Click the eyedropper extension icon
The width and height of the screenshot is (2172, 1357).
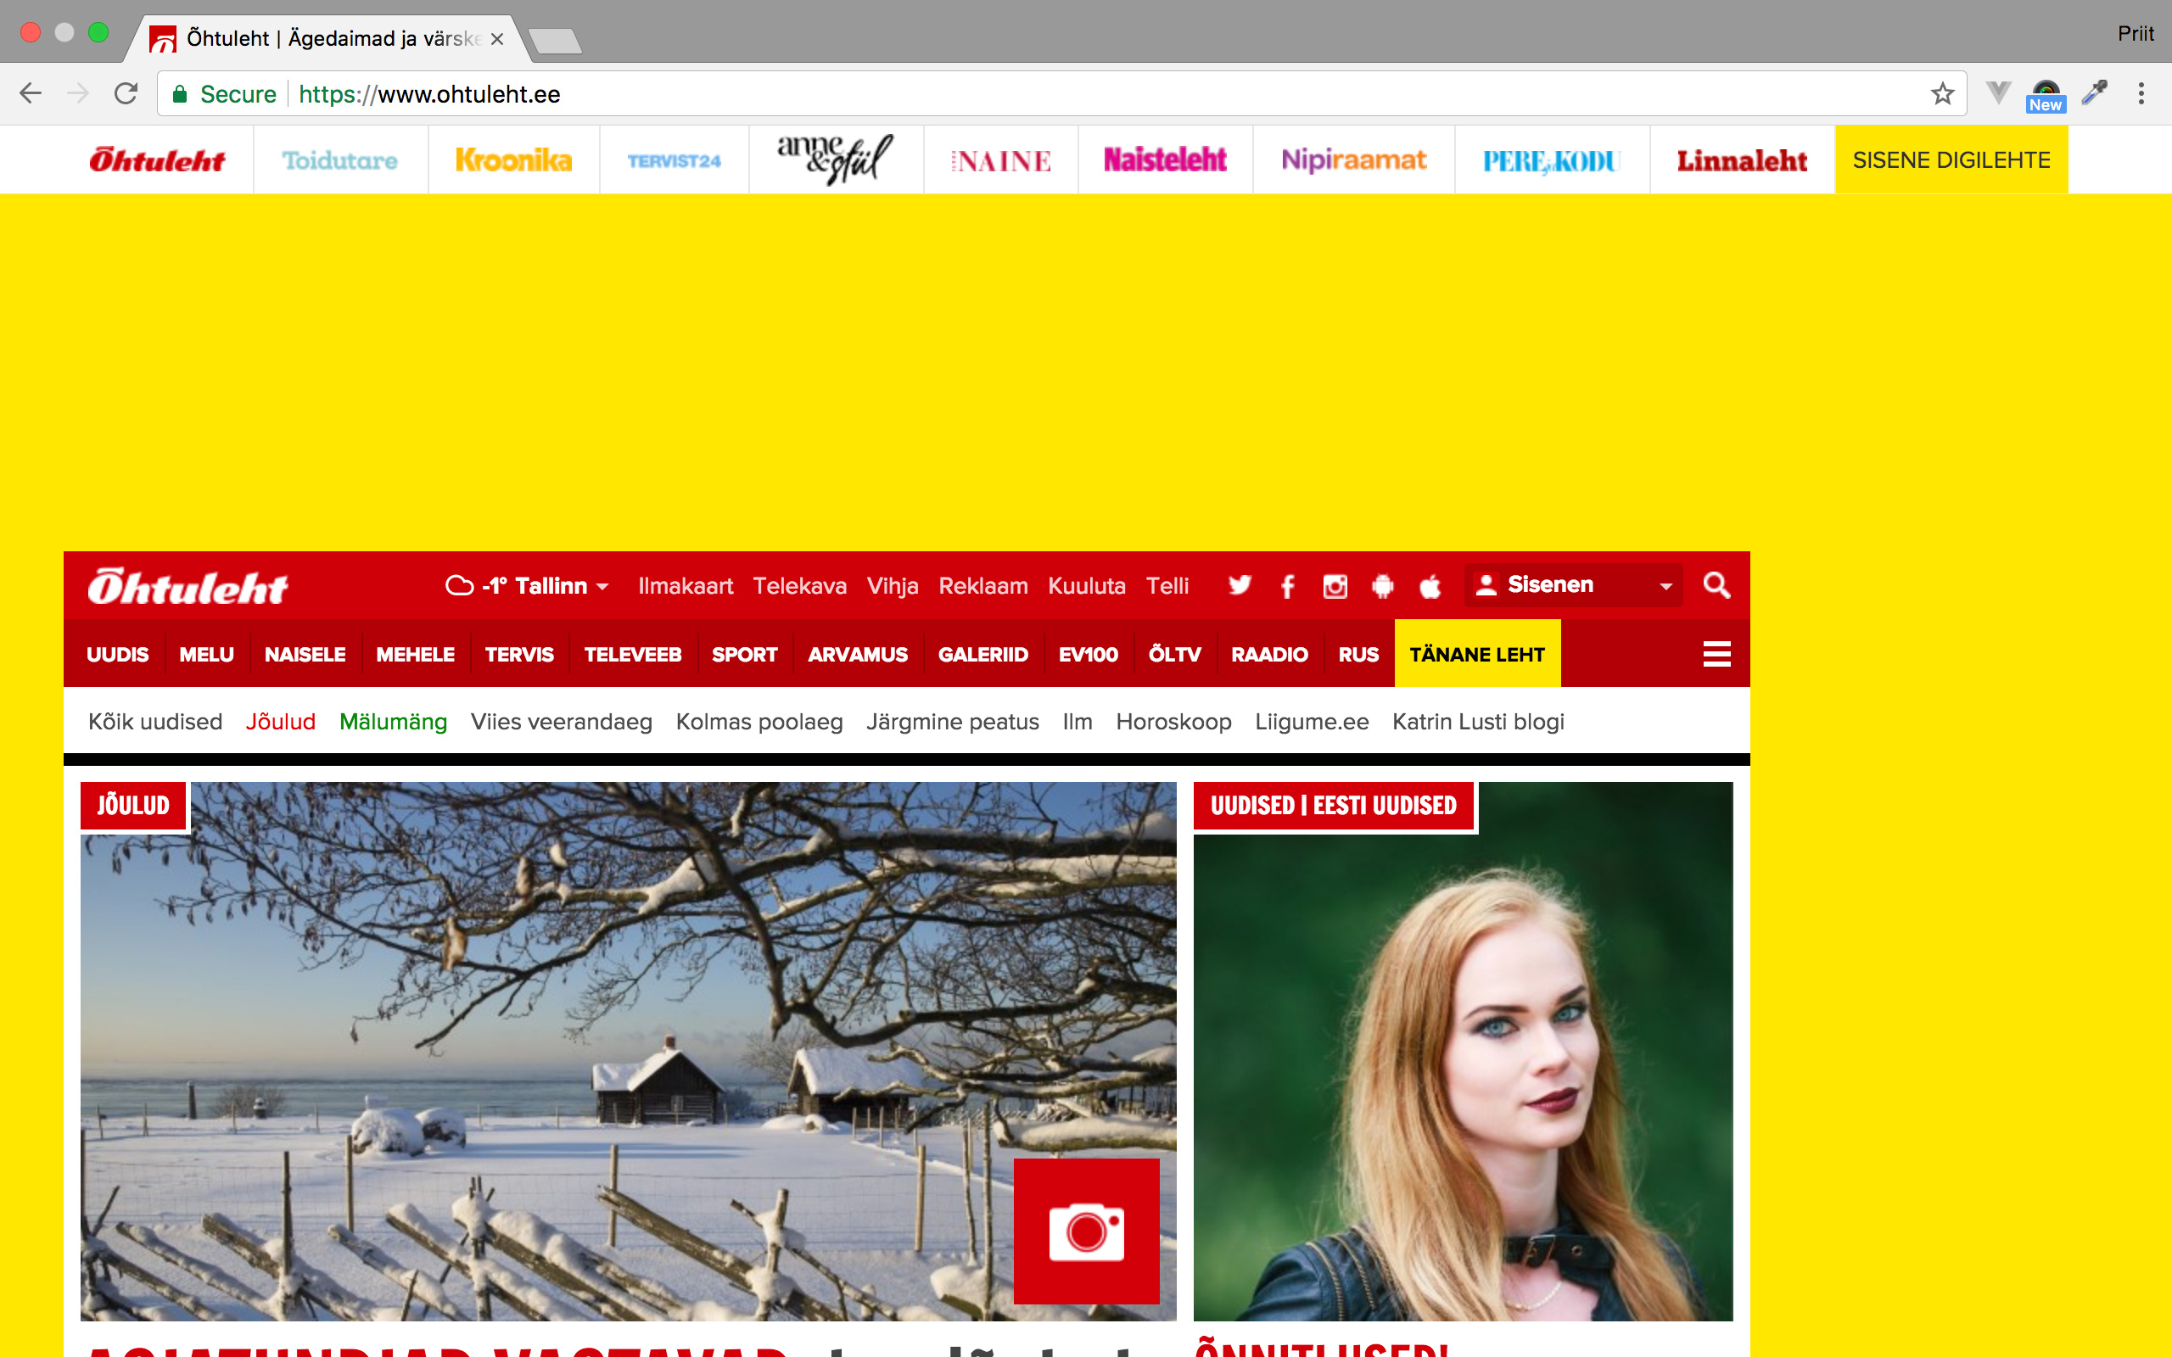point(2094,92)
